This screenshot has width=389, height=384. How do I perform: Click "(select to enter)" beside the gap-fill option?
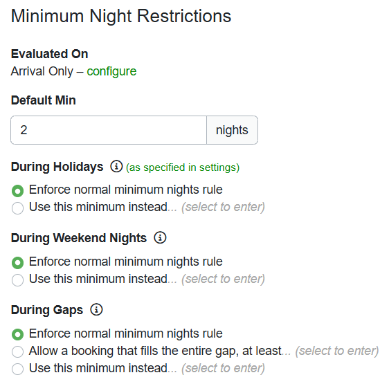click(336, 351)
